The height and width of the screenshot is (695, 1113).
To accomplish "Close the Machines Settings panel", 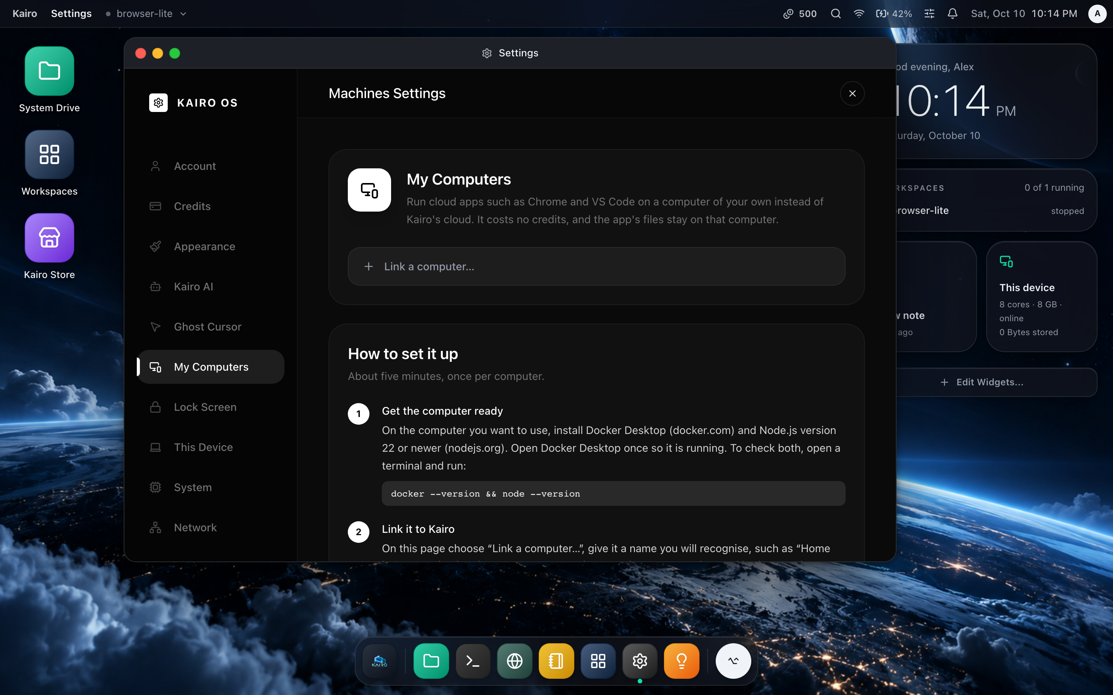I will pyautogui.click(x=852, y=93).
